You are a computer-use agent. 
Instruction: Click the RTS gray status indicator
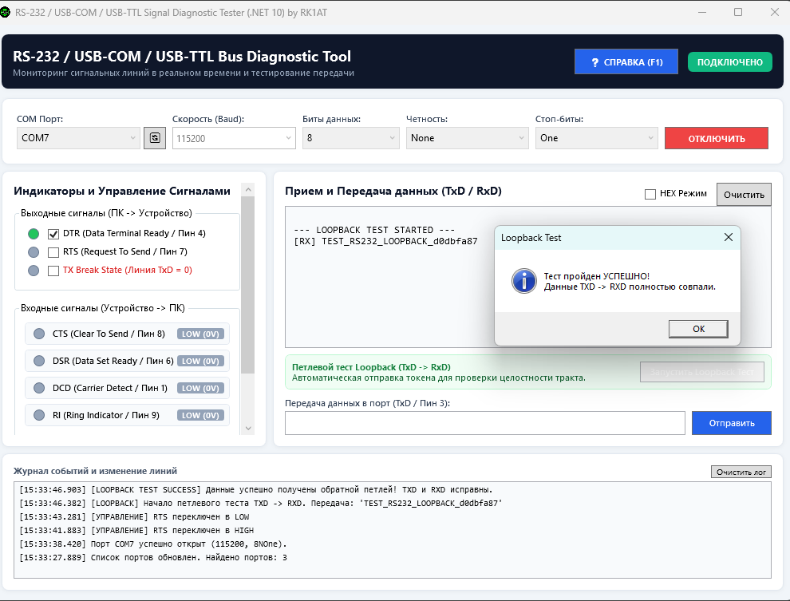pos(34,252)
